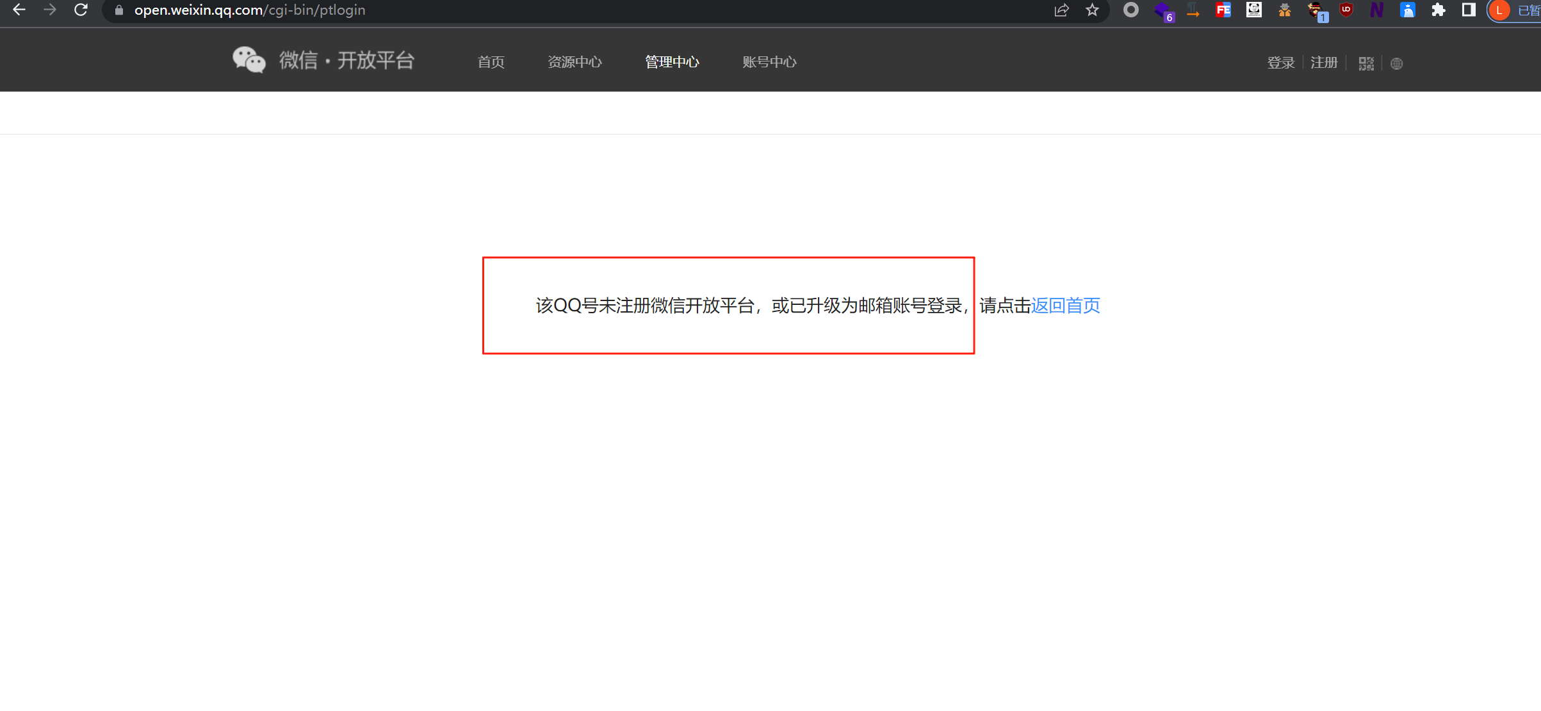Image resolution: width=1541 pixels, height=711 pixels.
Task: Click the QR code icon in header
Action: tap(1366, 63)
